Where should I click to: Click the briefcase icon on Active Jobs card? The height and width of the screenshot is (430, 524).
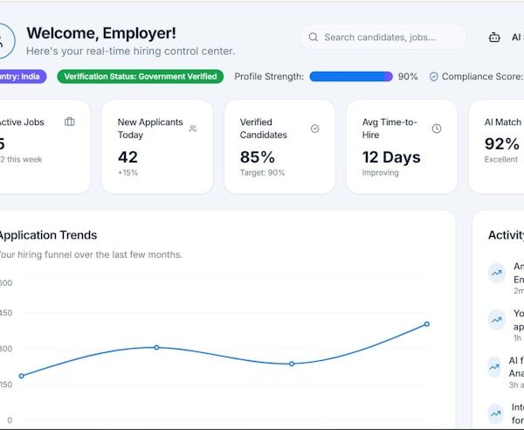click(70, 122)
